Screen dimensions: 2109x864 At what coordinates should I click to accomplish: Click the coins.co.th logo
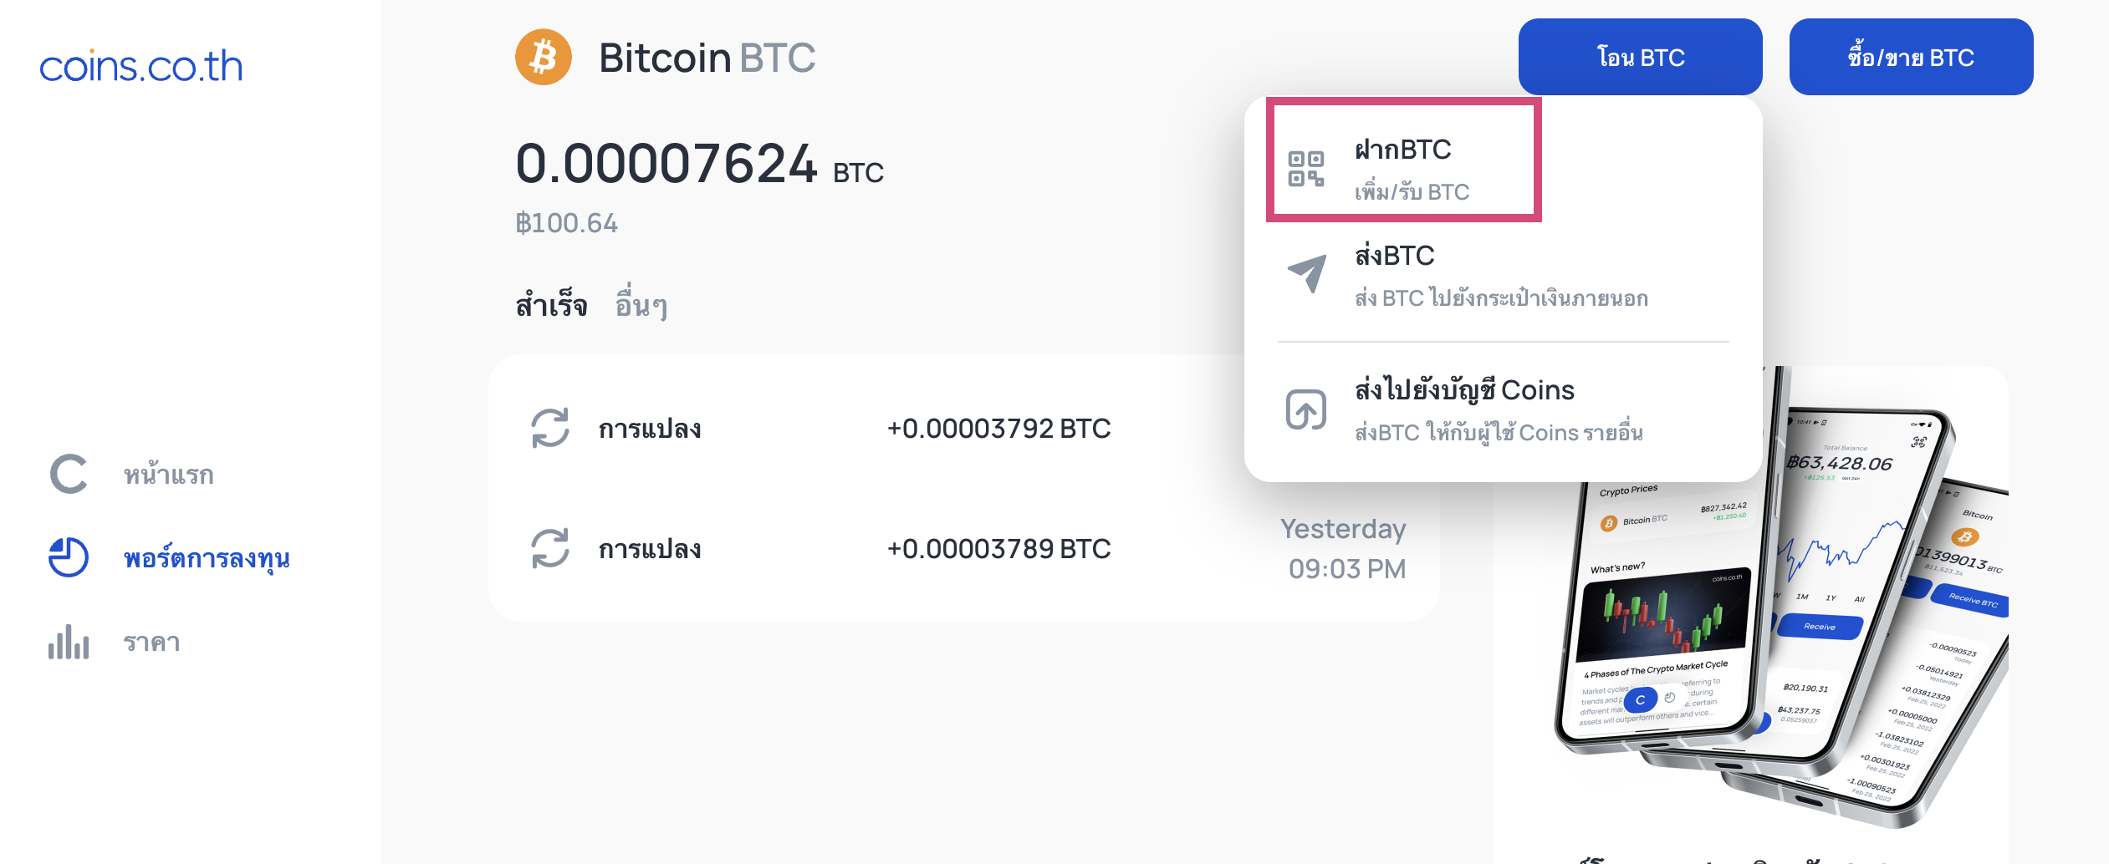141,66
